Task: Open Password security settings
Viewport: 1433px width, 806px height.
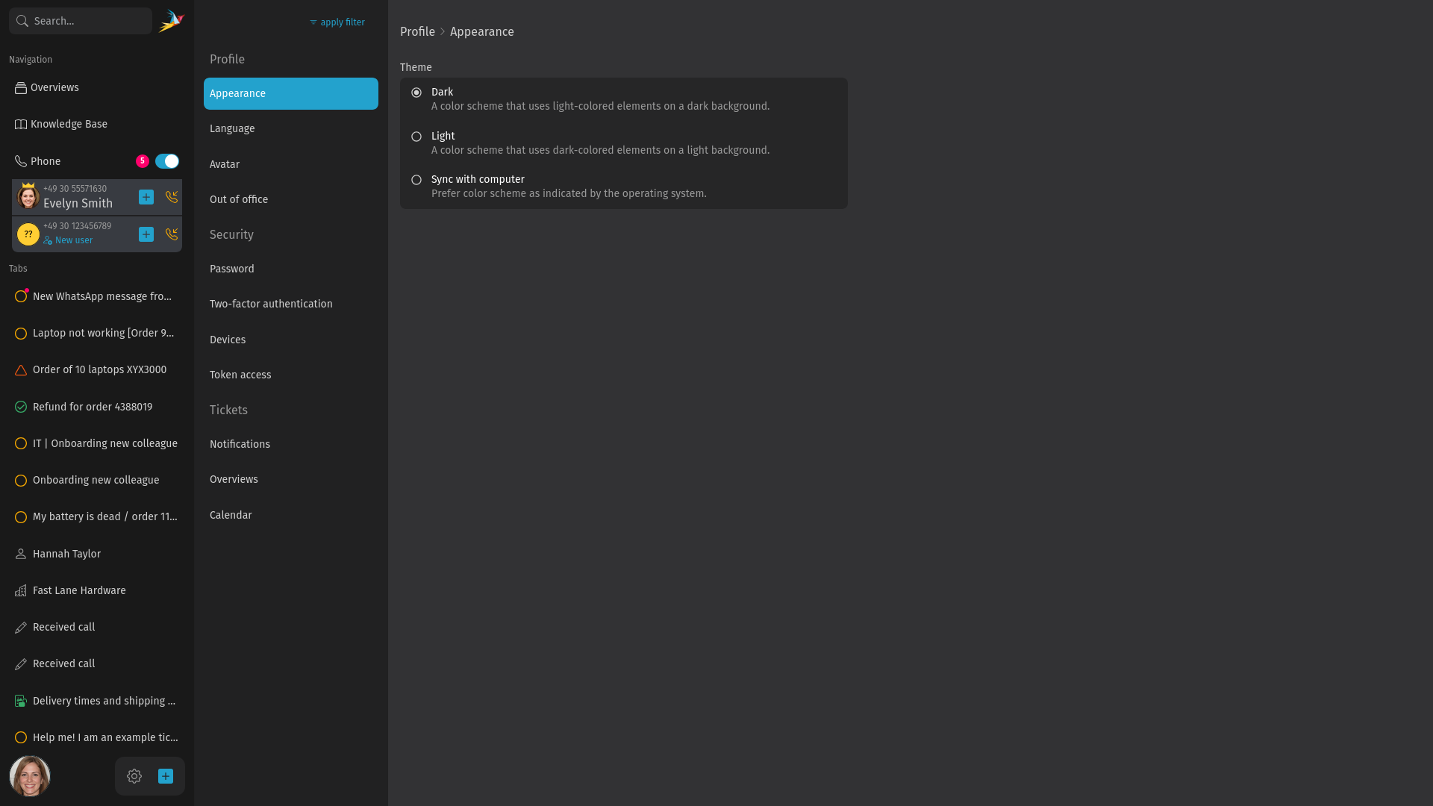Action: [291, 269]
